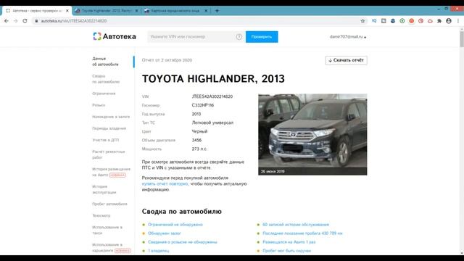Click the license plate value С332НР116
The image size is (464, 261).
coord(203,105)
